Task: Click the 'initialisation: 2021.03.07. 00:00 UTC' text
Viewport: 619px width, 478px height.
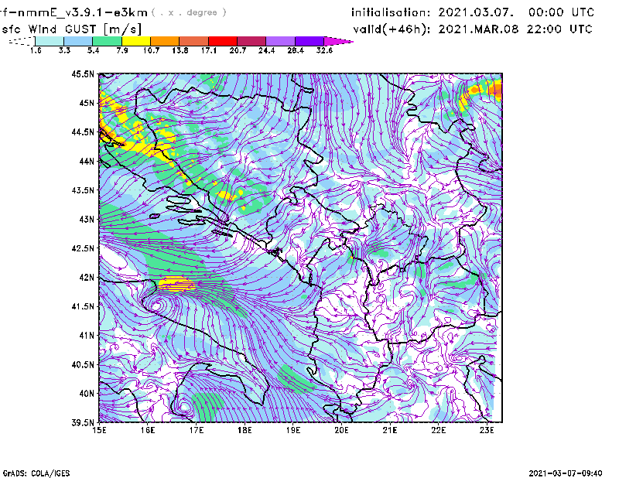Action: (473, 12)
